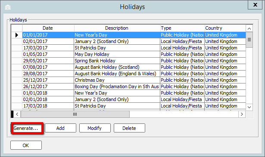Image resolution: width=265 pixels, height=157 pixels.
Task: Click the Delete button
Action: click(129, 128)
